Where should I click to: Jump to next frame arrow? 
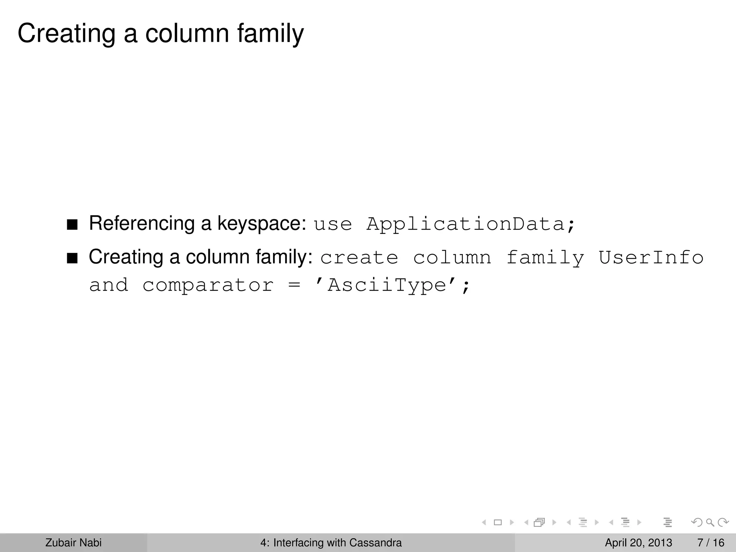click(554, 523)
